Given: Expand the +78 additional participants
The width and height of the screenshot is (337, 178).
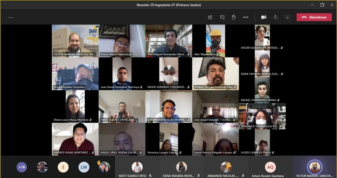Looking at the screenshot, I should coord(22,167).
